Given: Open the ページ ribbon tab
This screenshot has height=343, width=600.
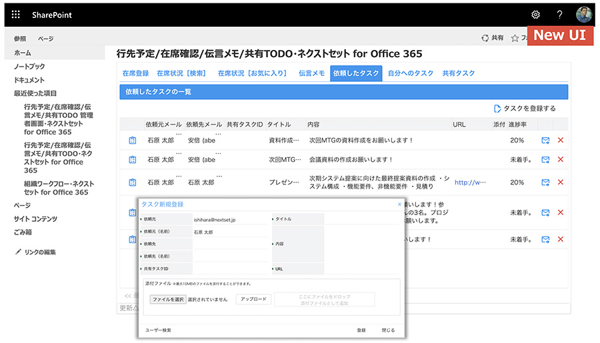Looking at the screenshot, I should [x=45, y=39].
